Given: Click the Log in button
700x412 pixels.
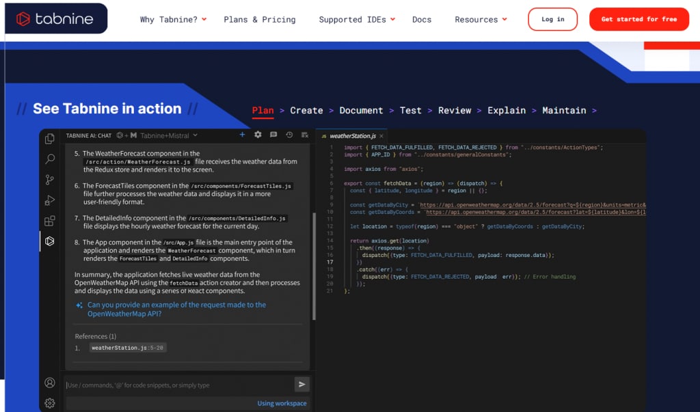Looking at the screenshot, I should coord(552,19).
